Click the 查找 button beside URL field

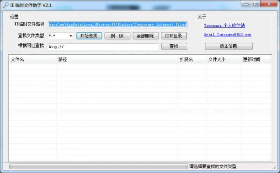tap(174, 46)
